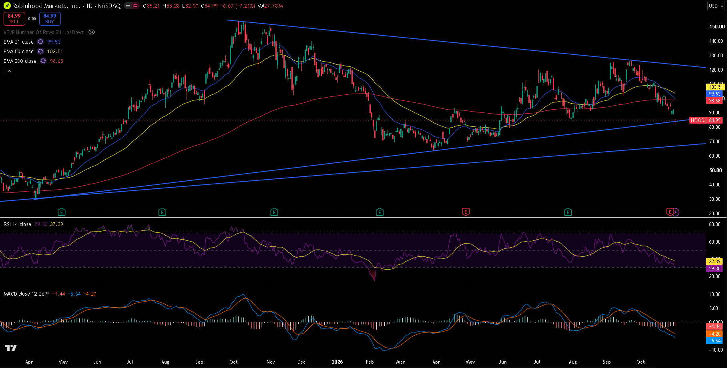
Task: Click the red 98.68 price axis label
Action: point(715,101)
